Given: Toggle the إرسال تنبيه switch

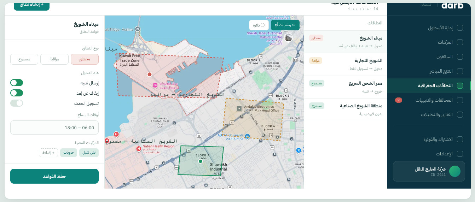Looking at the screenshot, I should 17,83.
